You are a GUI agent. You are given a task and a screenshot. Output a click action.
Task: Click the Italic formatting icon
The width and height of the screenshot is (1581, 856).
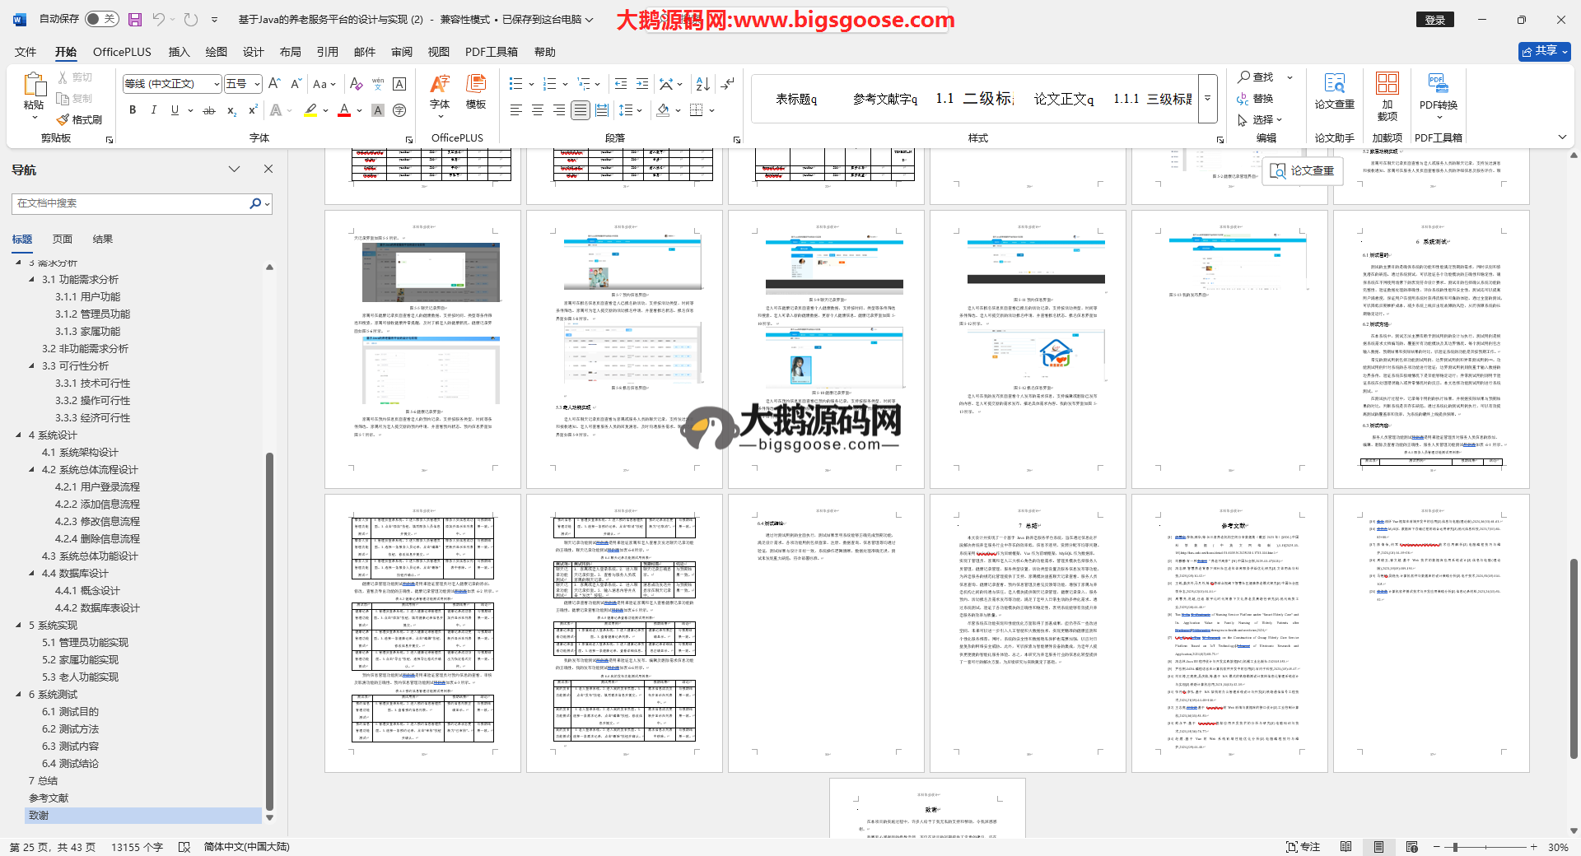point(153,110)
